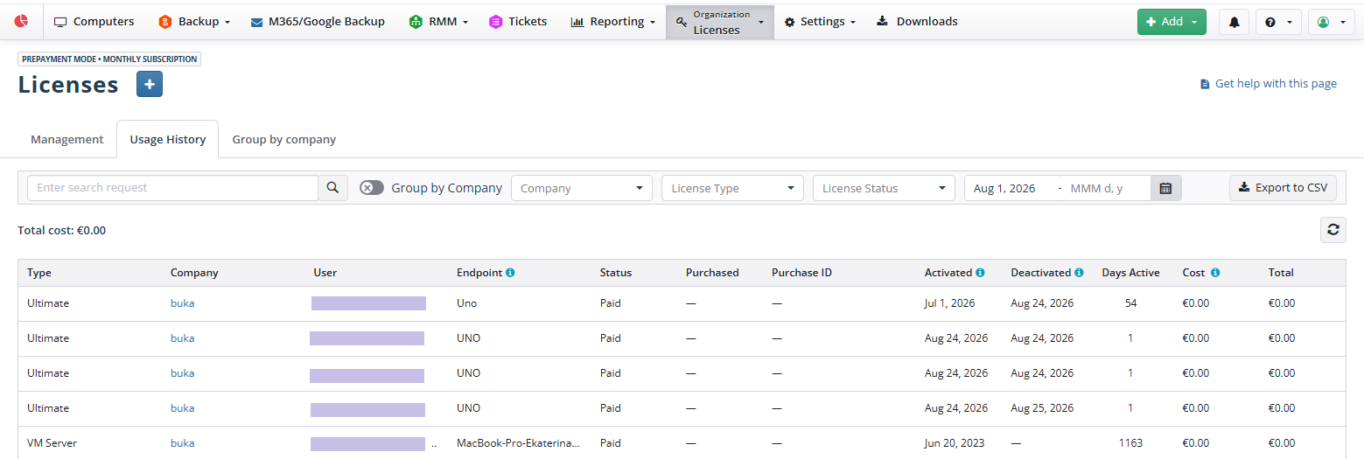Switch to the Management tab
Screen dimensions: 1364x459
(x=67, y=139)
